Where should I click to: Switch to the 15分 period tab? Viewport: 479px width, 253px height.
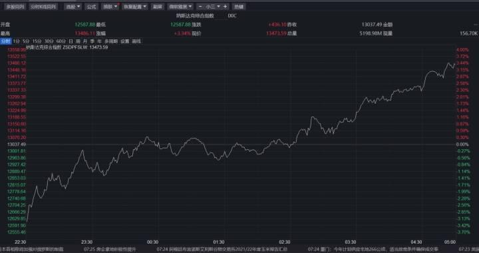click(37, 41)
